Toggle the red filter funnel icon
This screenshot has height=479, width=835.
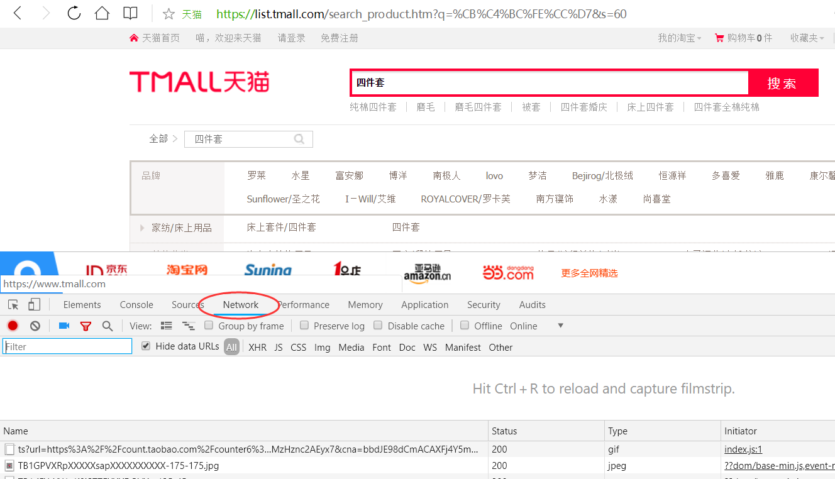(86, 326)
